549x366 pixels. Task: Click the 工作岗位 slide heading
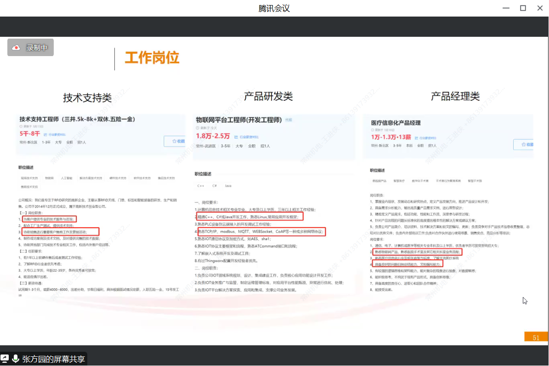pyautogui.click(x=152, y=58)
